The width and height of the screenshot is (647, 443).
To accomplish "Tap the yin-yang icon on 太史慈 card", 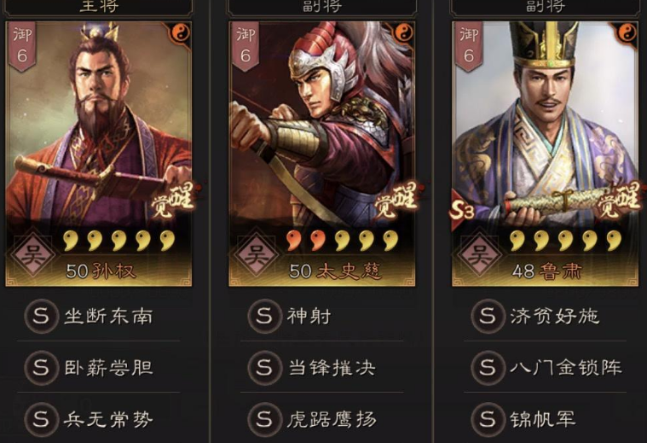I will pos(404,33).
